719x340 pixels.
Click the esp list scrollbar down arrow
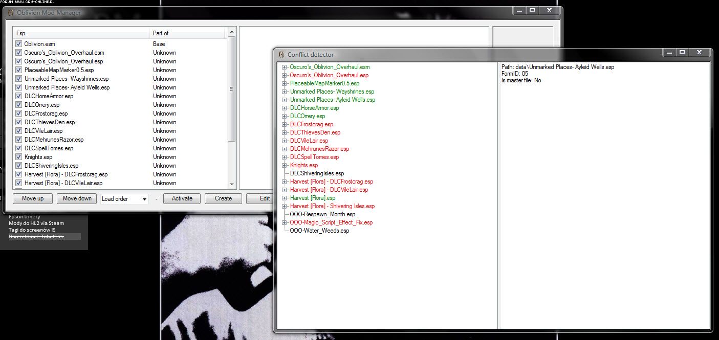(232, 184)
